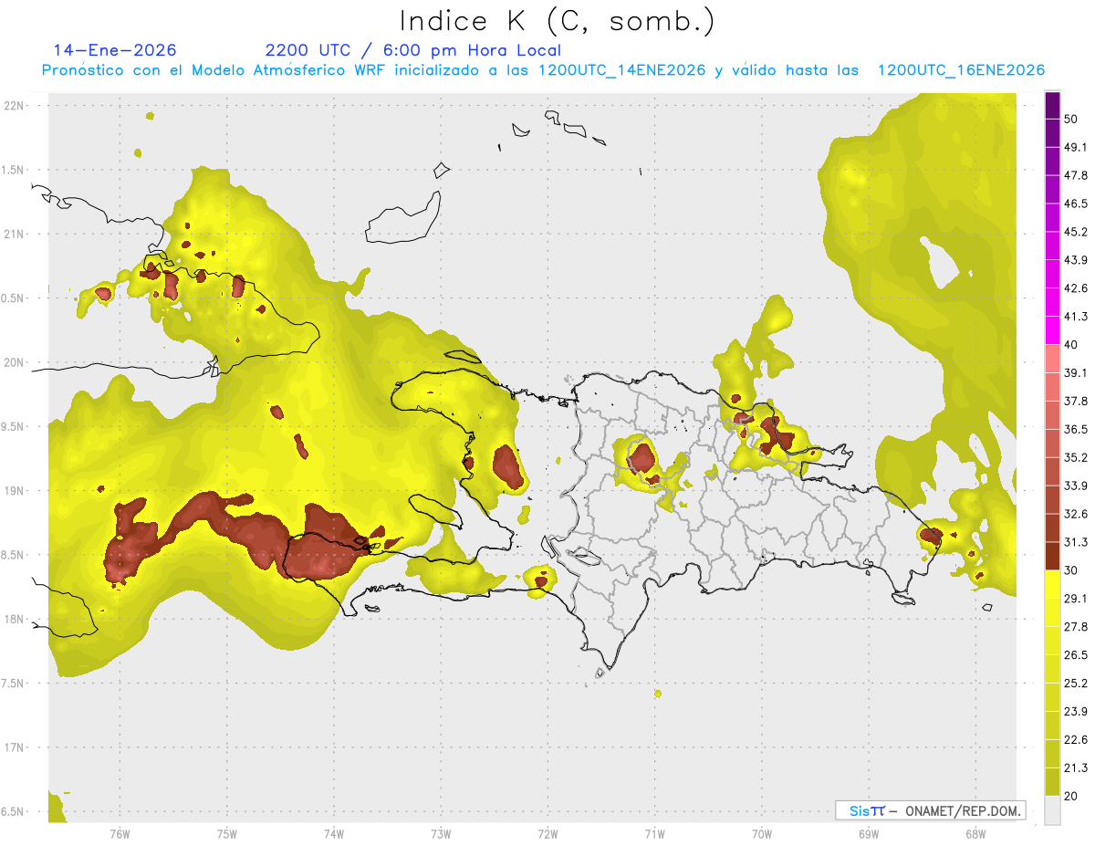Click the '73W' longitude axis label
1095x846 pixels.
click(441, 834)
